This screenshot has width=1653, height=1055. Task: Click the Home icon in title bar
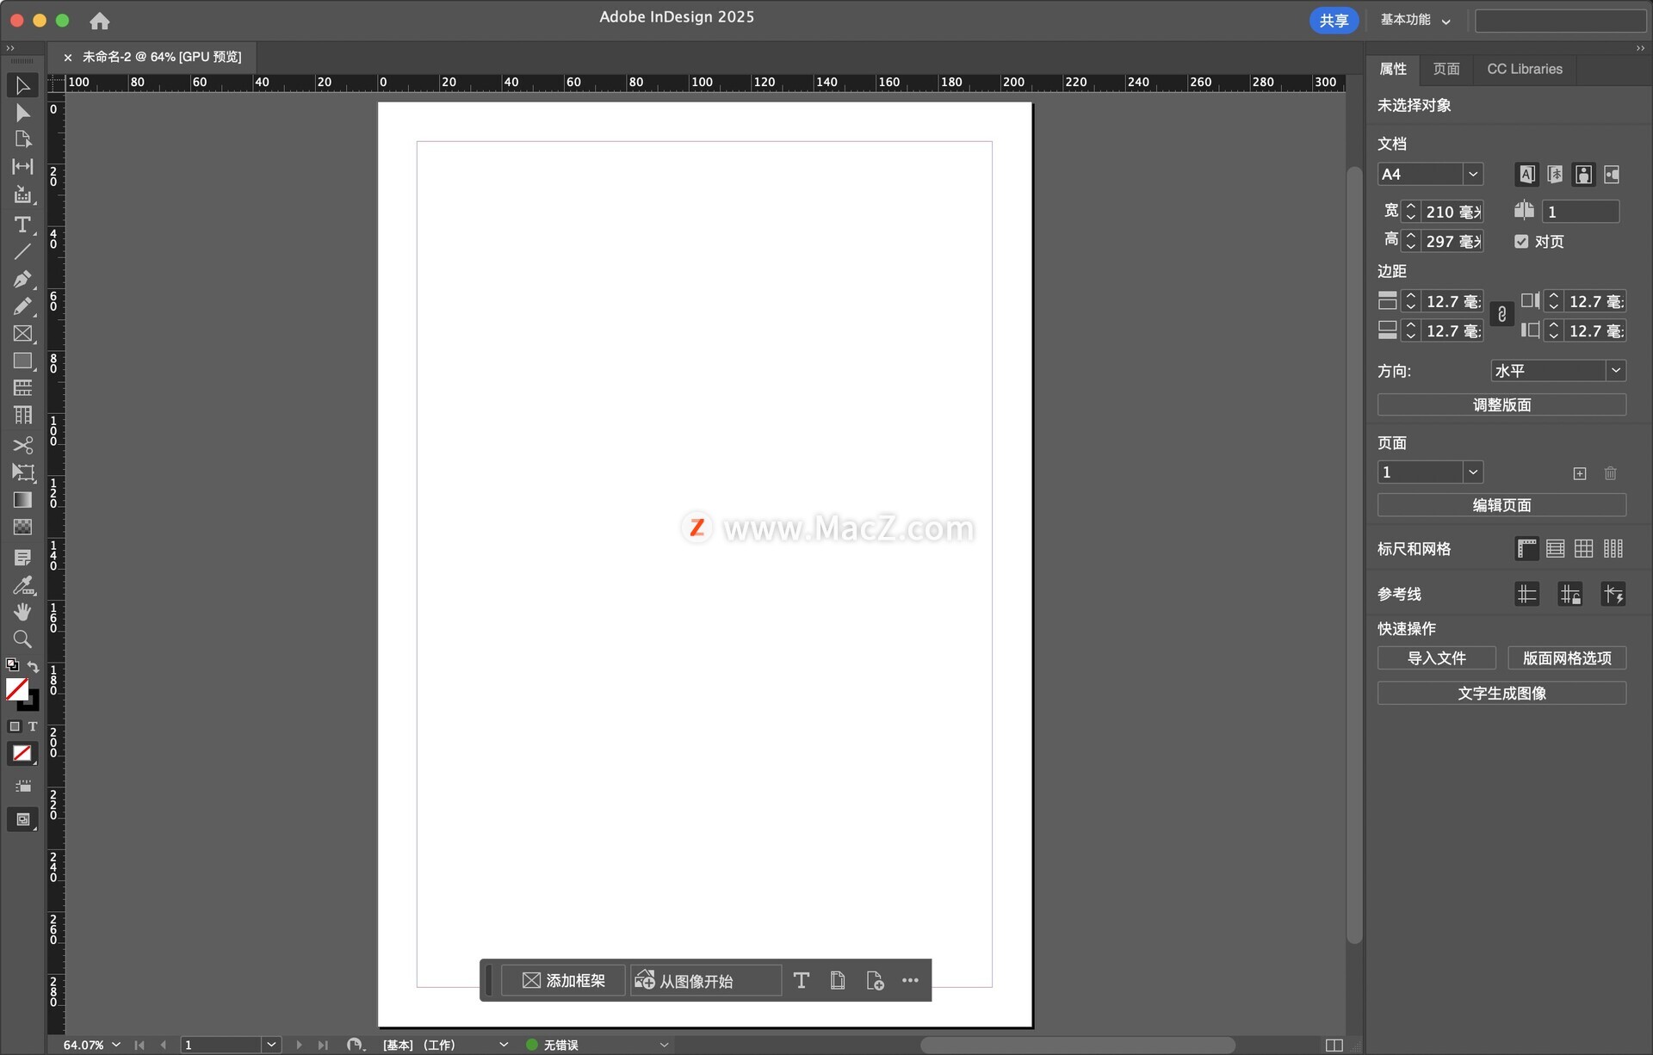pyautogui.click(x=100, y=21)
